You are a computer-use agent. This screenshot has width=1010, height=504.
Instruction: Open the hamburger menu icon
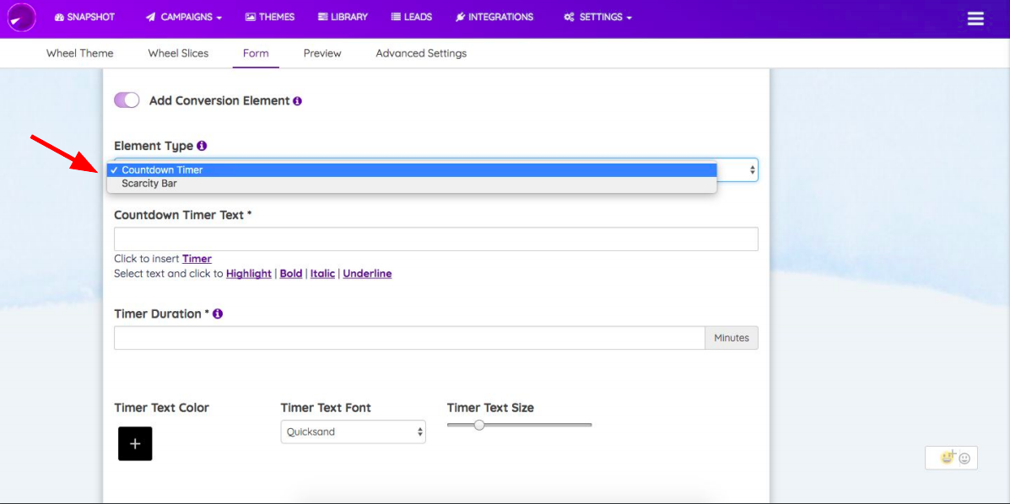(x=975, y=19)
